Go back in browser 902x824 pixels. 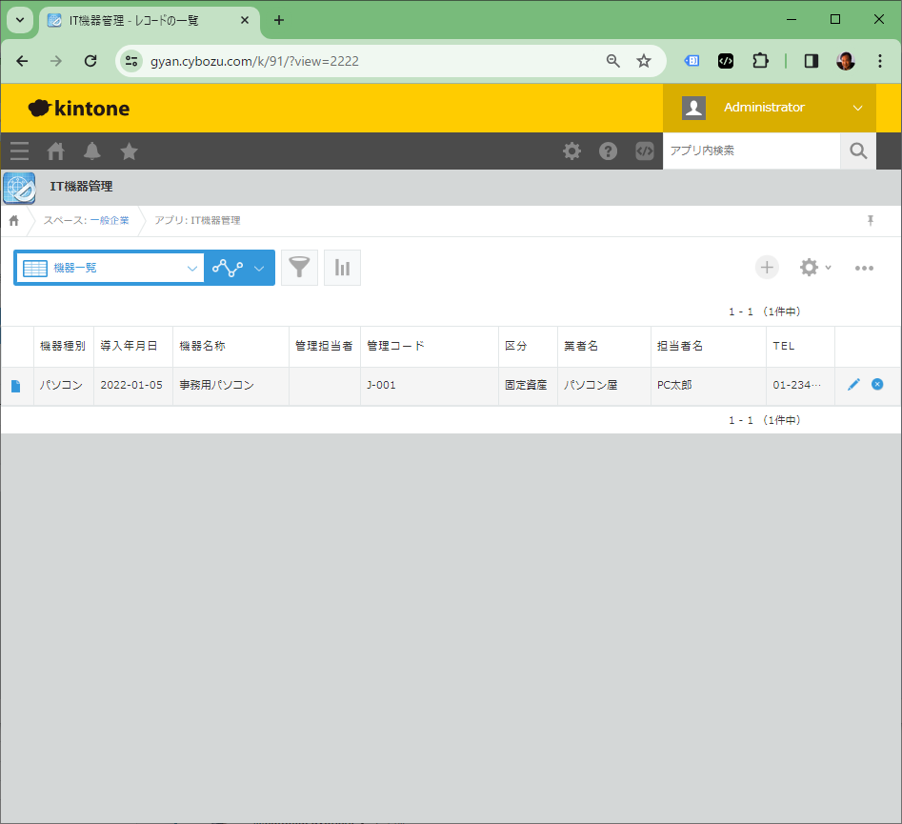point(22,61)
